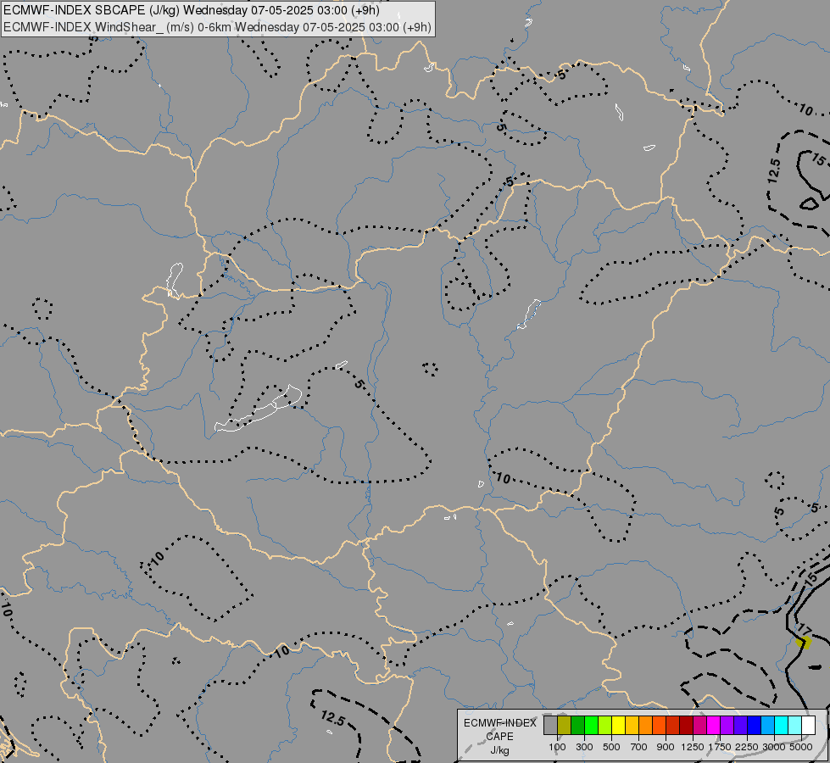
Task: Select the pure yellow legend swatch
Action: tap(618, 725)
